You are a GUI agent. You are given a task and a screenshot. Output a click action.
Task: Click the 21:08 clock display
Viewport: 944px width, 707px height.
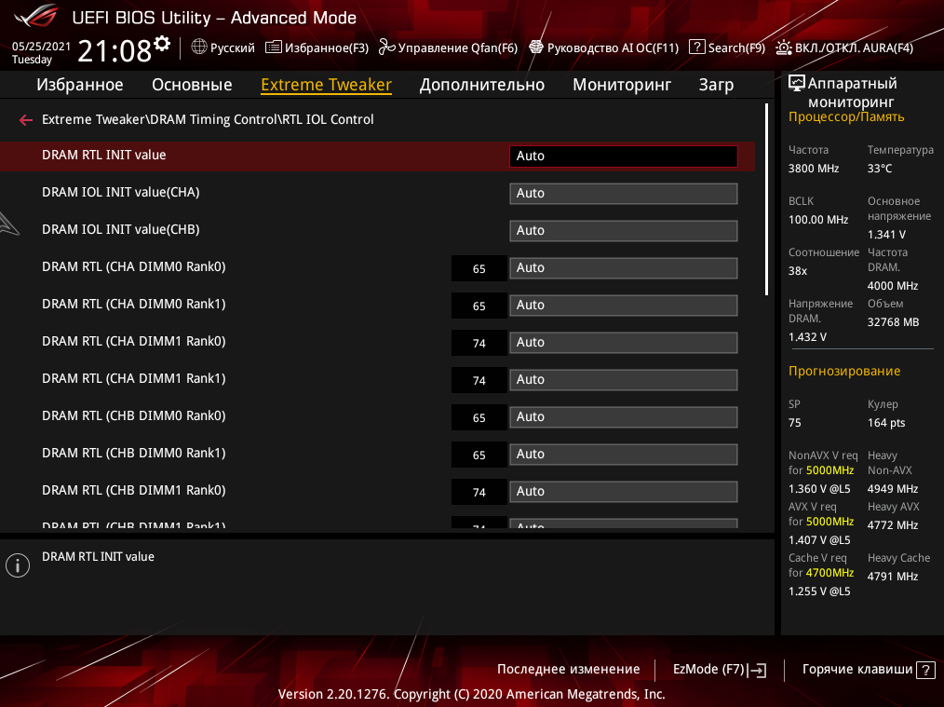pos(115,50)
